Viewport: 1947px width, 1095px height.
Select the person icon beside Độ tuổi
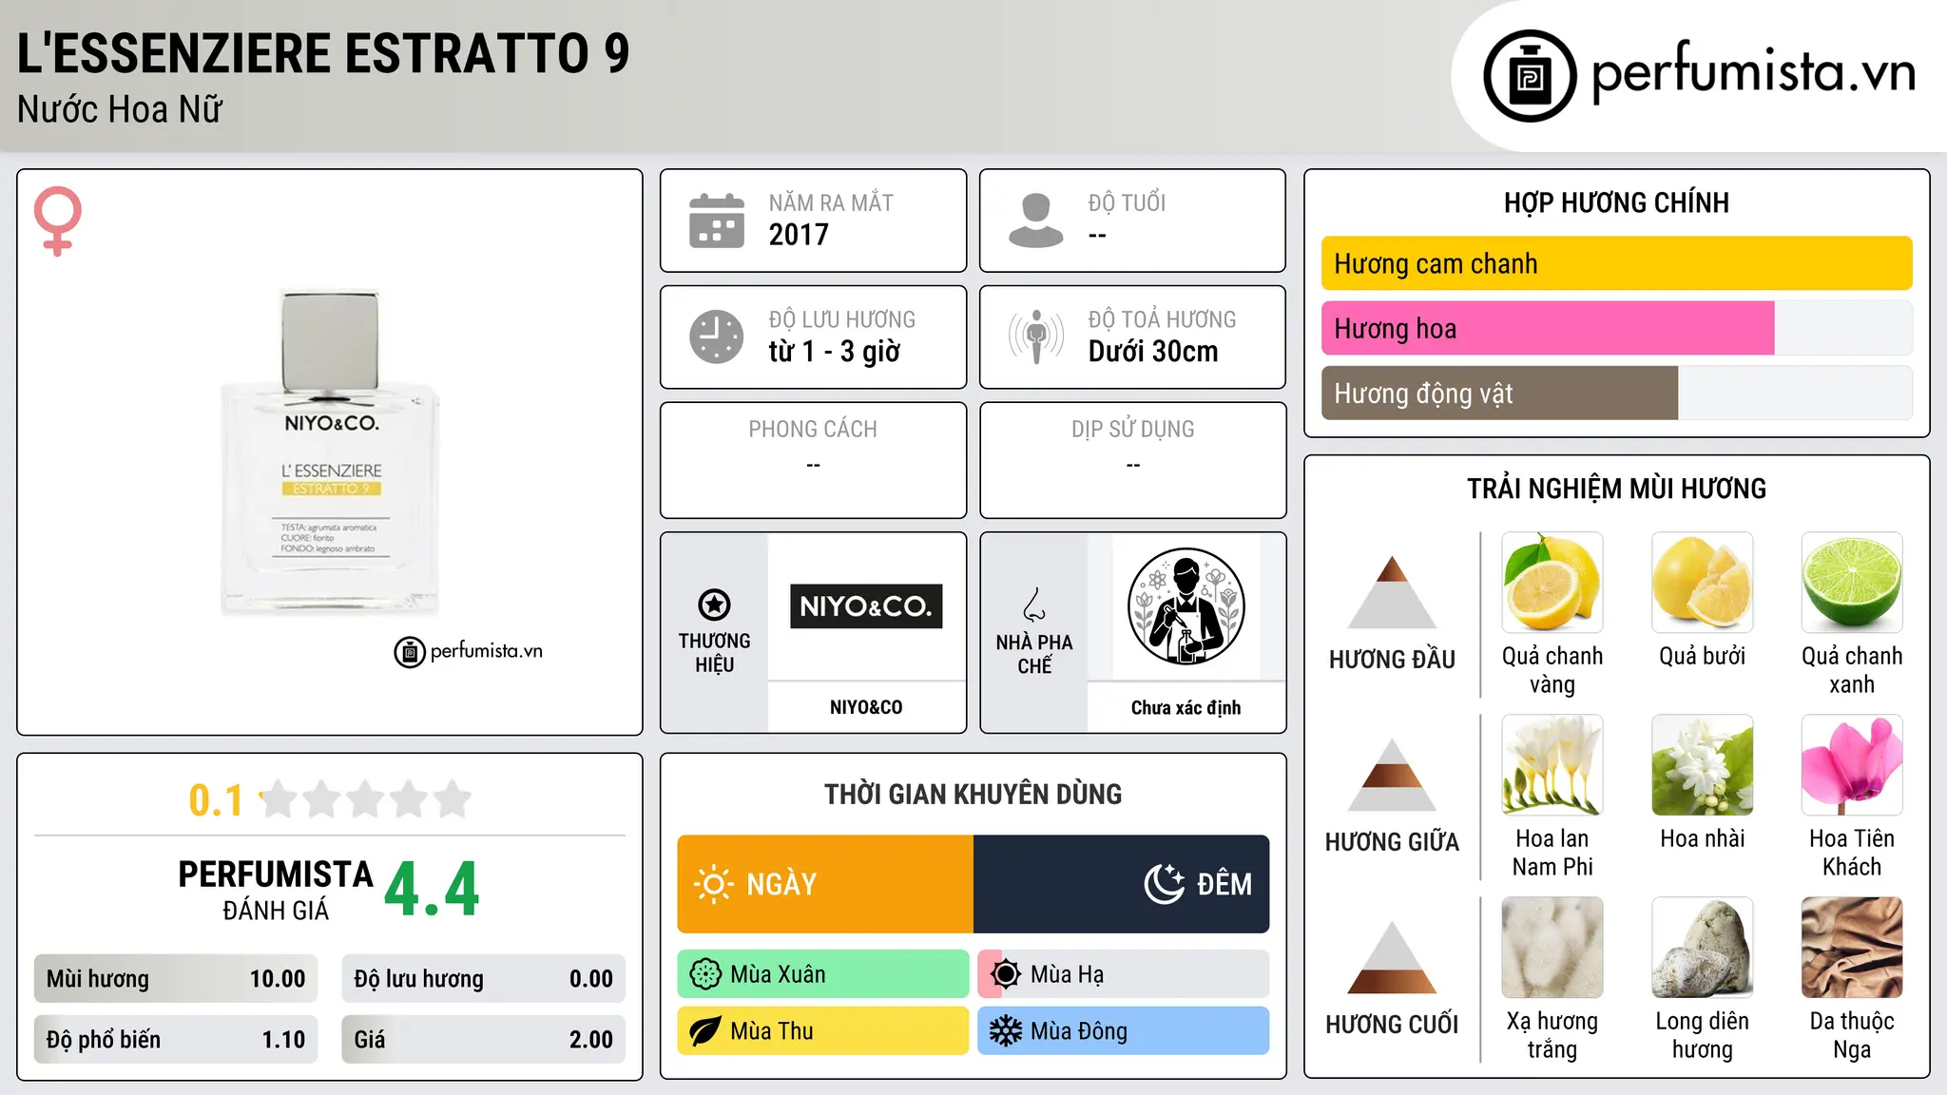click(x=1036, y=221)
